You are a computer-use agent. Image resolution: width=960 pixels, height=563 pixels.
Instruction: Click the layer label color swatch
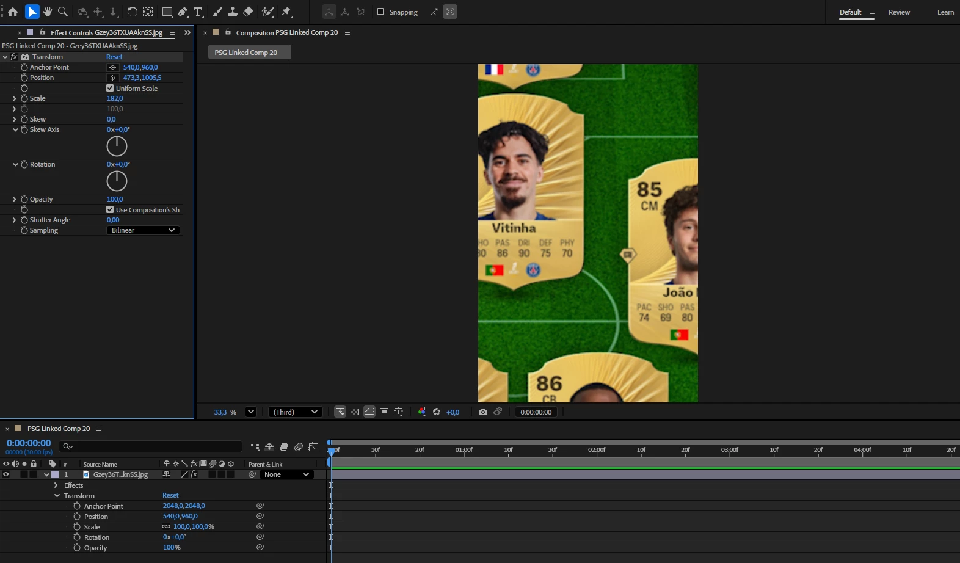[x=55, y=474]
